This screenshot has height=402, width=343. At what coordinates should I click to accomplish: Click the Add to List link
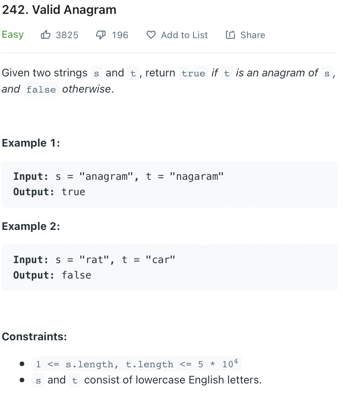184,35
